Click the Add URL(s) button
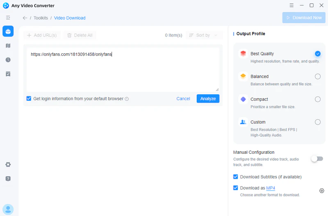 pos(42,35)
